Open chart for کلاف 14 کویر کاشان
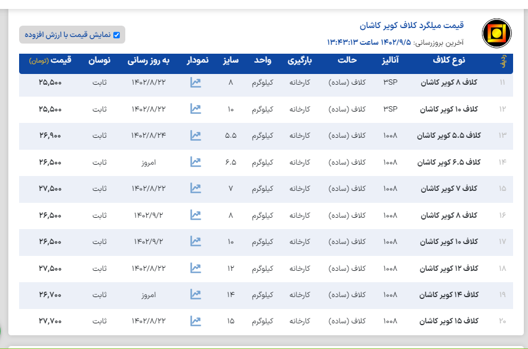 [196, 294]
